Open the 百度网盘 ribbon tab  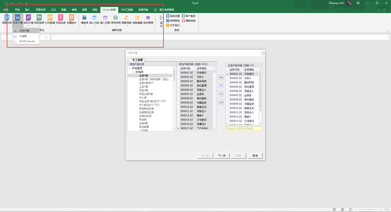[x=144, y=10]
